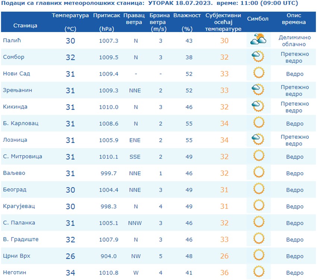
Task: Click the sun icon for В. Градиште
Action: [x=259, y=238]
